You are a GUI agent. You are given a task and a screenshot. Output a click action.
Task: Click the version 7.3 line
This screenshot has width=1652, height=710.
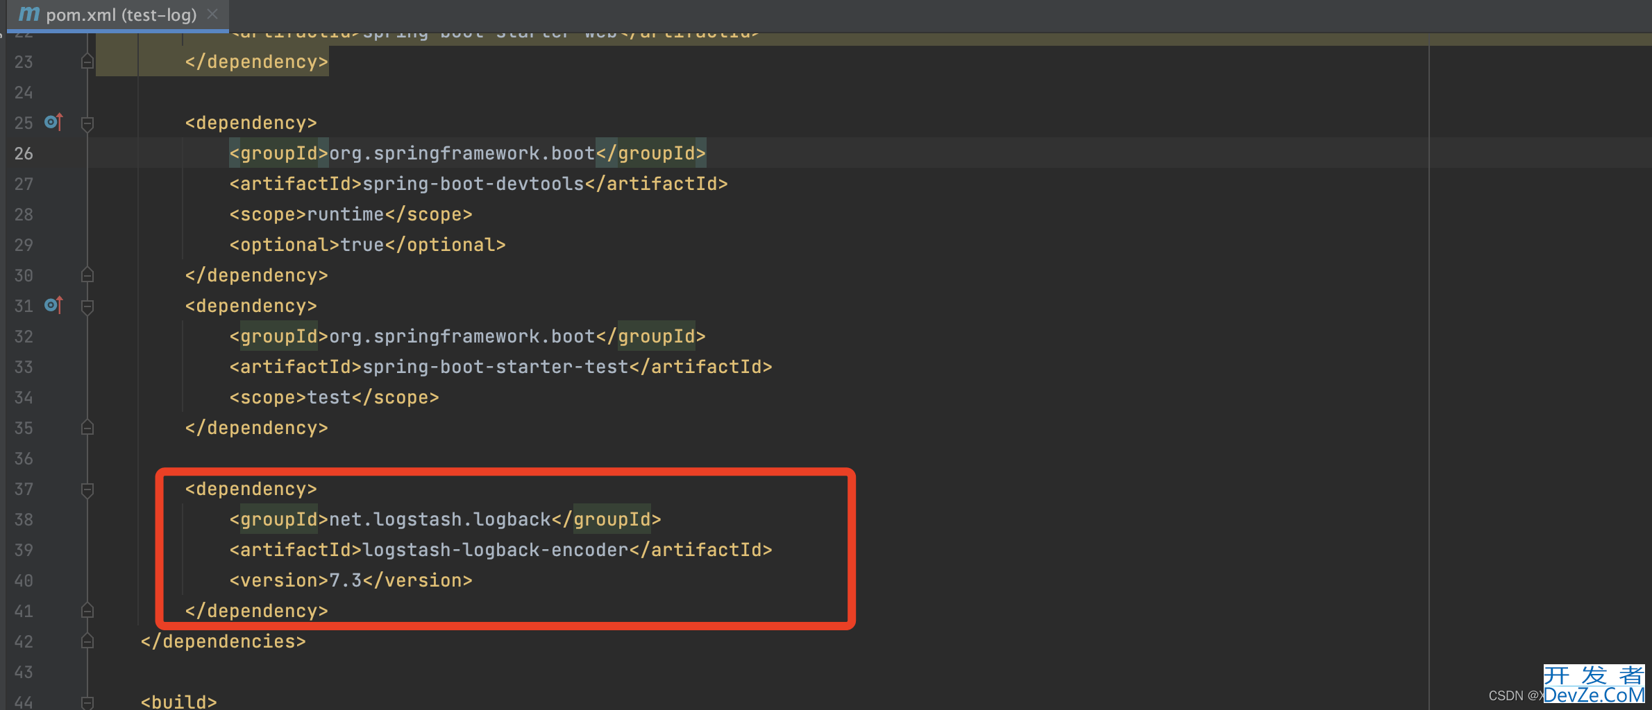coord(351,580)
